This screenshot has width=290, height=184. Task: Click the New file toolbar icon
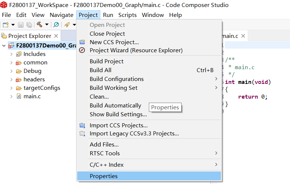click(6, 25)
